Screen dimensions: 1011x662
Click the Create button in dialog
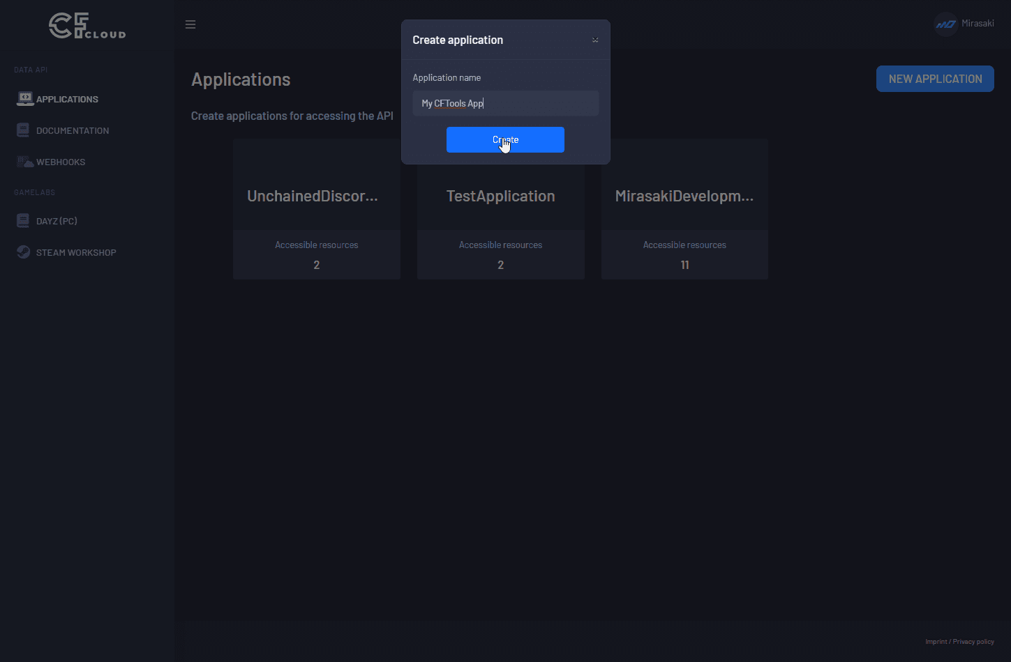click(505, 139)
